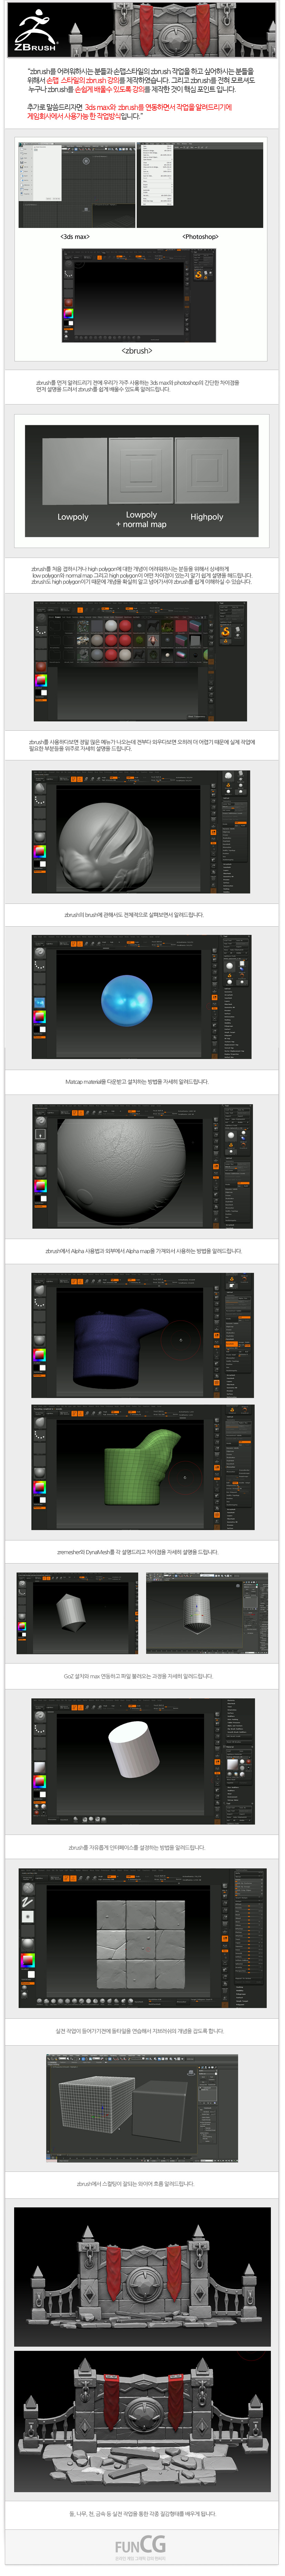Click the color picker in the blue sphere screenshot
Viewport: 285px width, 2576px height.
[x=39, y=1017]
